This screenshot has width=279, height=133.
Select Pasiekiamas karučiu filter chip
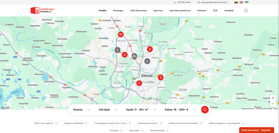[x=150, y=123]
